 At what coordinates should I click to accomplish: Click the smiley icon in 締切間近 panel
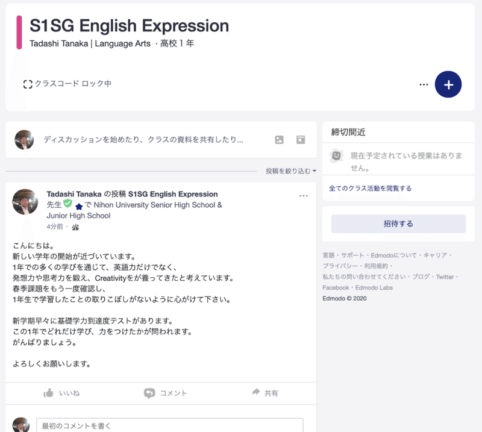(336, 155)
